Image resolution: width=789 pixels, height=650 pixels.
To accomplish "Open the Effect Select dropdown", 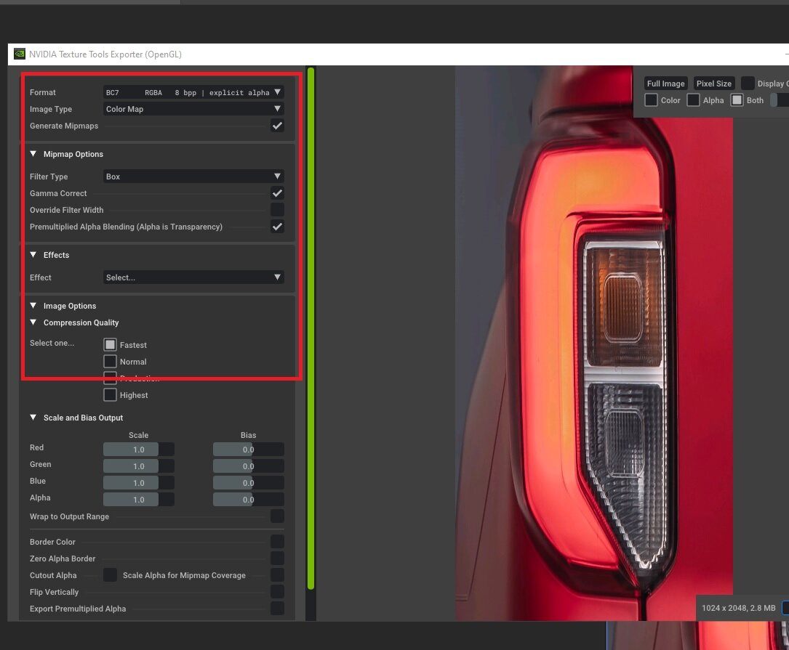I will 193,277.
